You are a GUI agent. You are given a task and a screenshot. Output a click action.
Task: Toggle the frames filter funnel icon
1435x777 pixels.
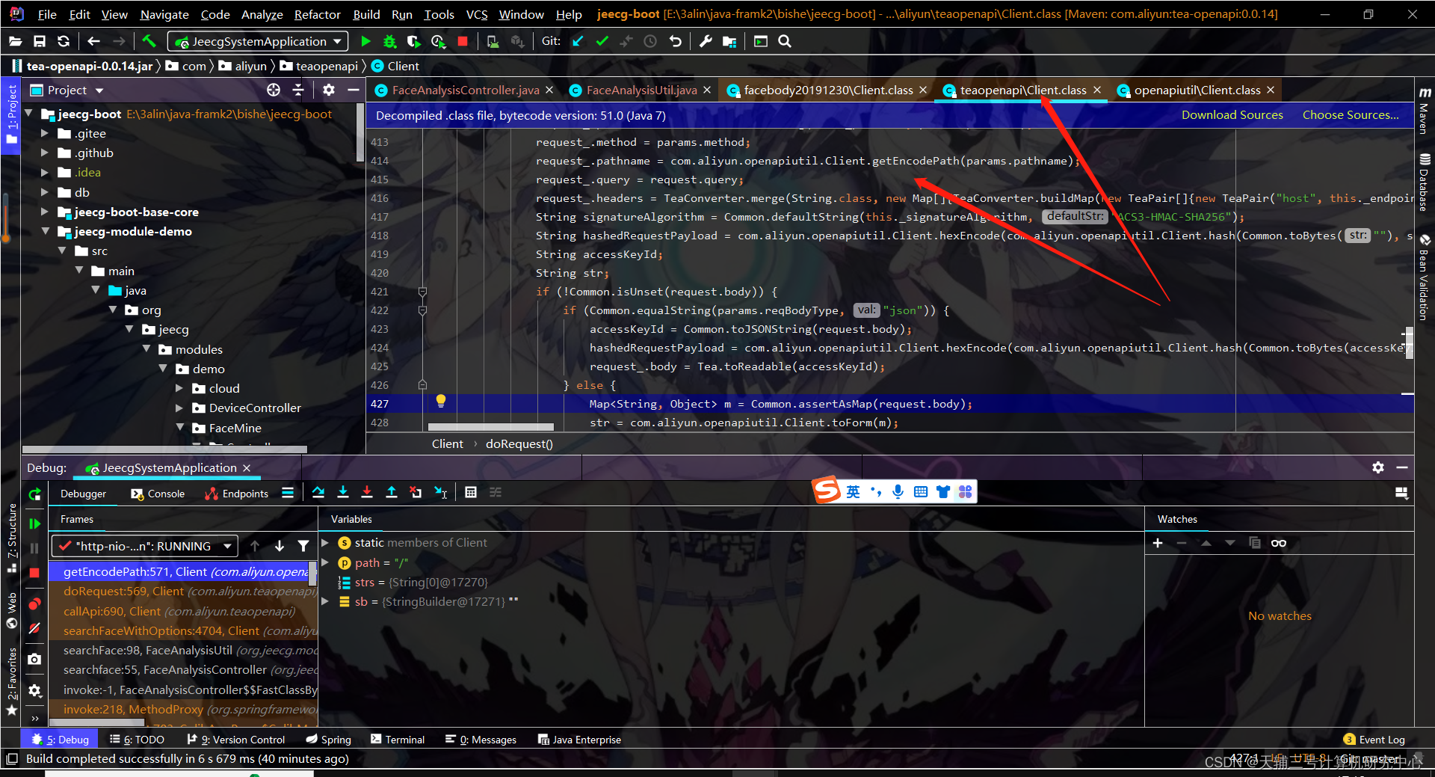pyautogui.click(x=303, y=546)
